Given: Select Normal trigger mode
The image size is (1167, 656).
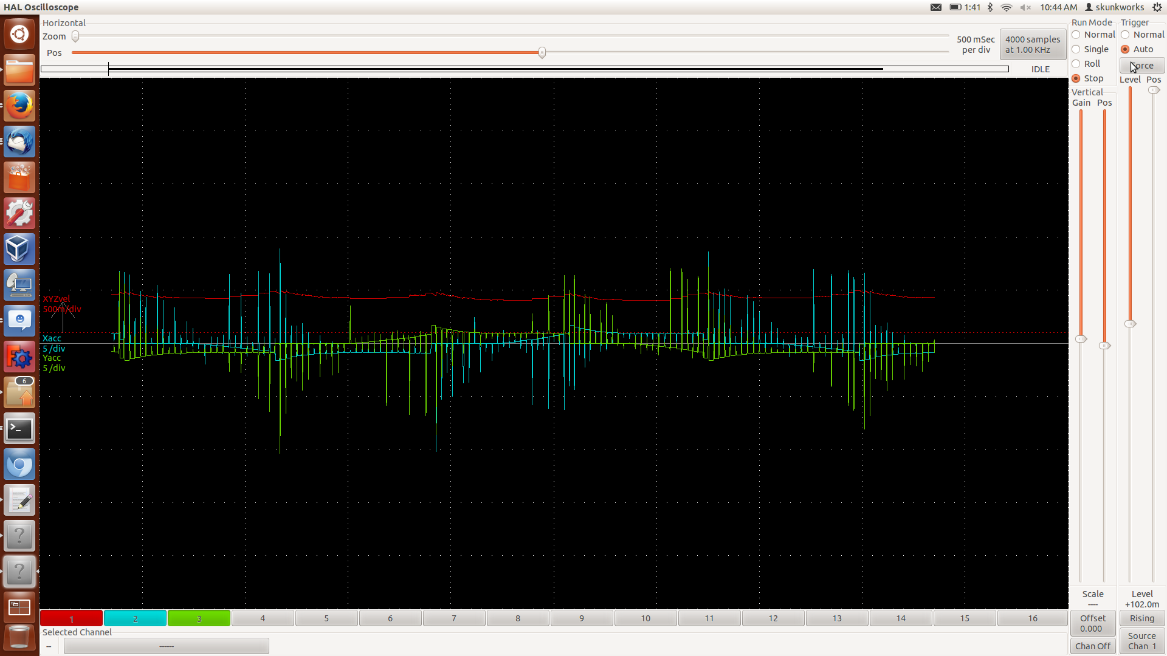Looking at the screenshot, I should 1143,35.
